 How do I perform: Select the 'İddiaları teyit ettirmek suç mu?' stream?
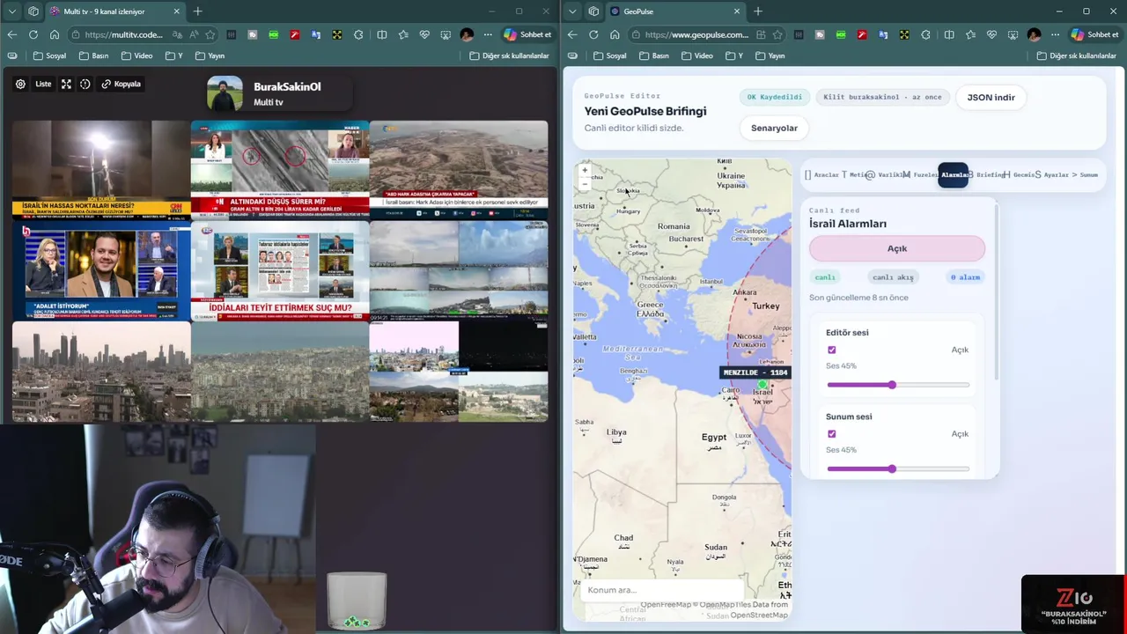pos(280,270)
